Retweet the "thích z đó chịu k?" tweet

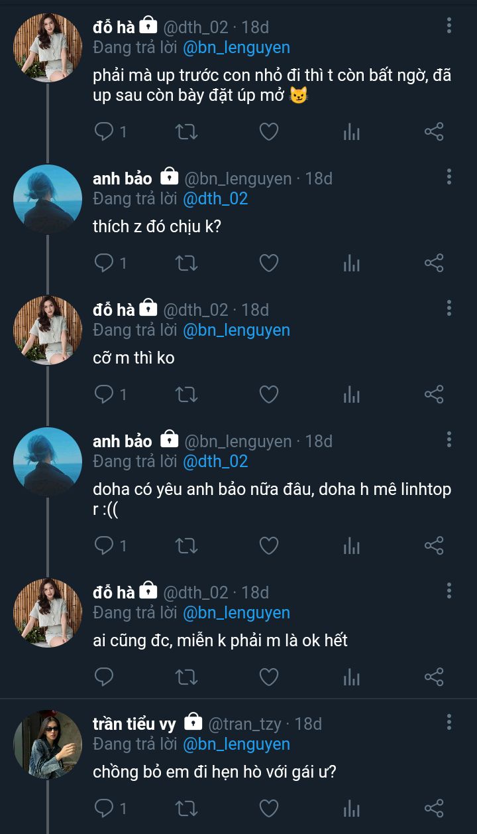186,263
